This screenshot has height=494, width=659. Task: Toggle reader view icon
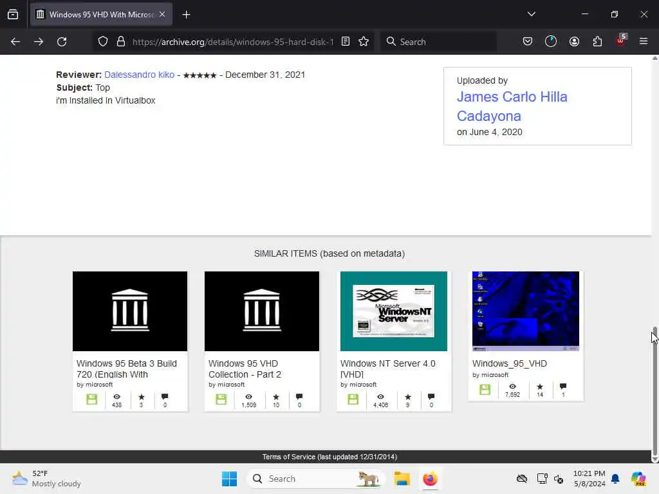click(x=346, y=42)
